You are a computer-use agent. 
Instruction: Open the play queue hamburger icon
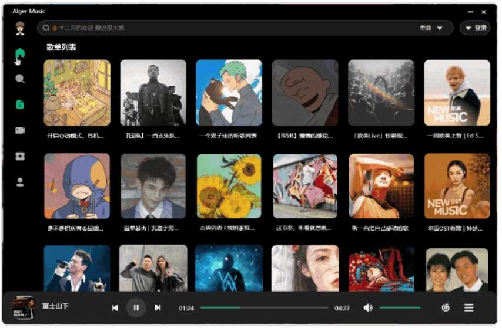(x=468, y=307)
